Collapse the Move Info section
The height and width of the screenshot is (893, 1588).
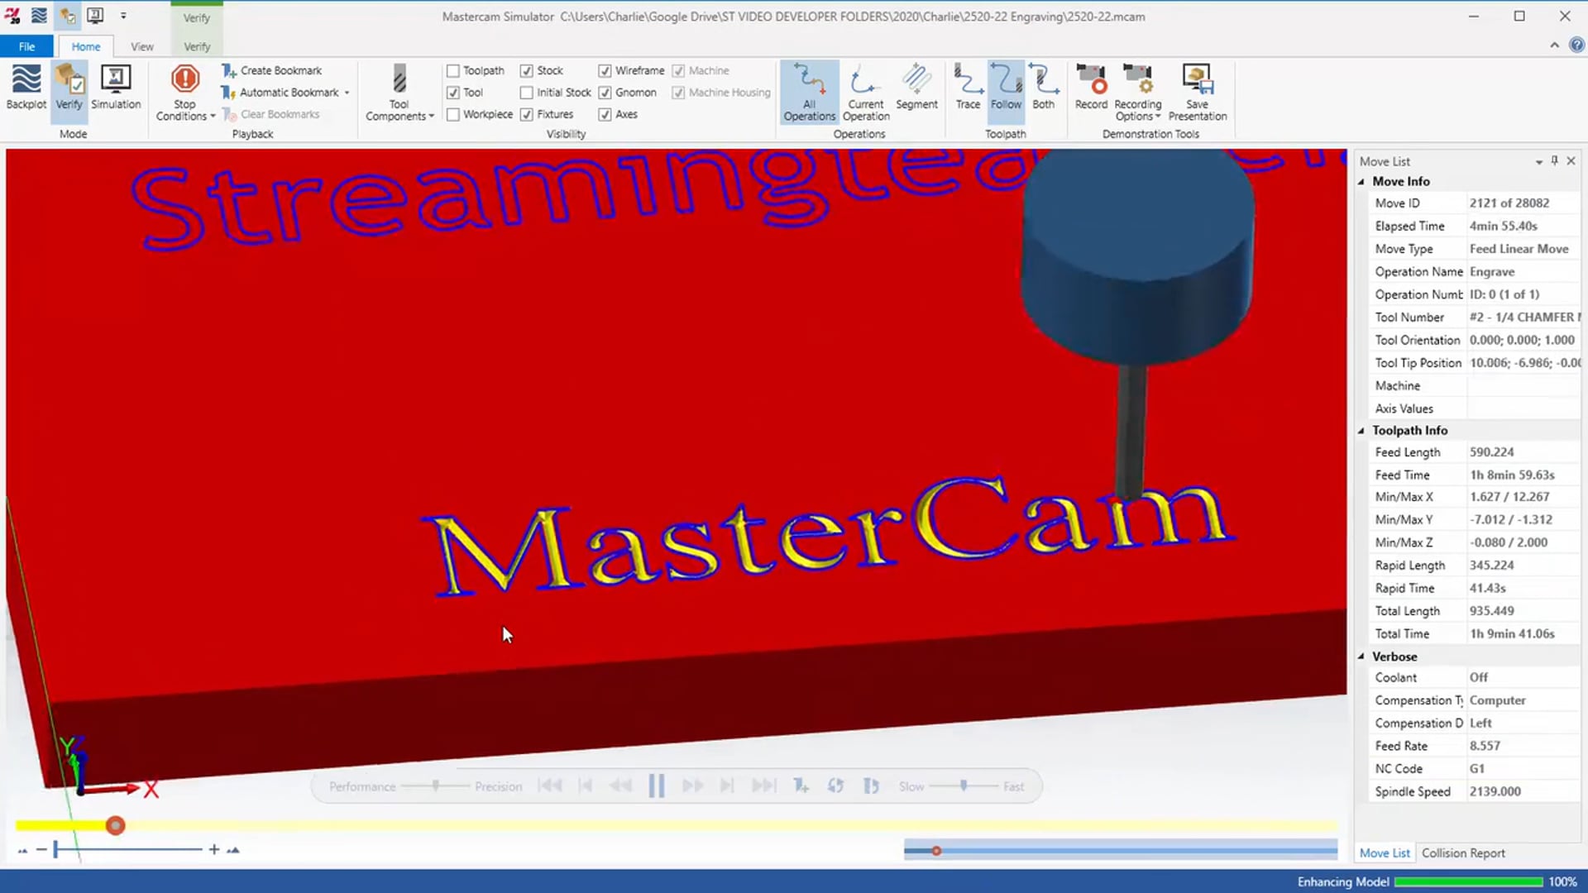tap(1361, 182)
